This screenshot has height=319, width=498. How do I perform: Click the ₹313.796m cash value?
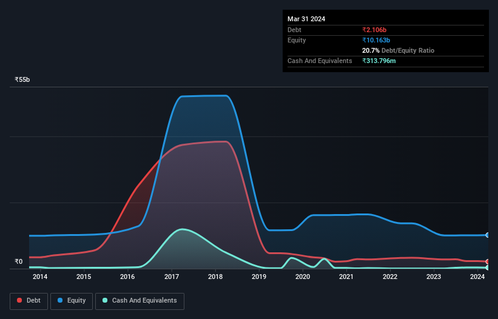point(379,61)
